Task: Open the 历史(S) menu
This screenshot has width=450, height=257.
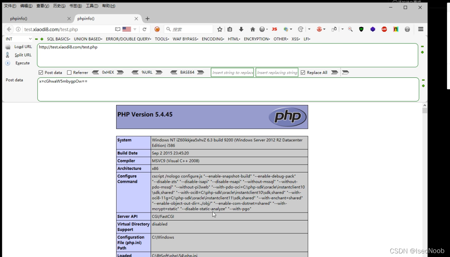Action: coord(59,6)
